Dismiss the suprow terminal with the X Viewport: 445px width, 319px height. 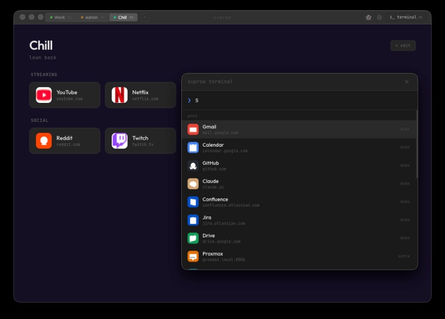click(407, 82)
